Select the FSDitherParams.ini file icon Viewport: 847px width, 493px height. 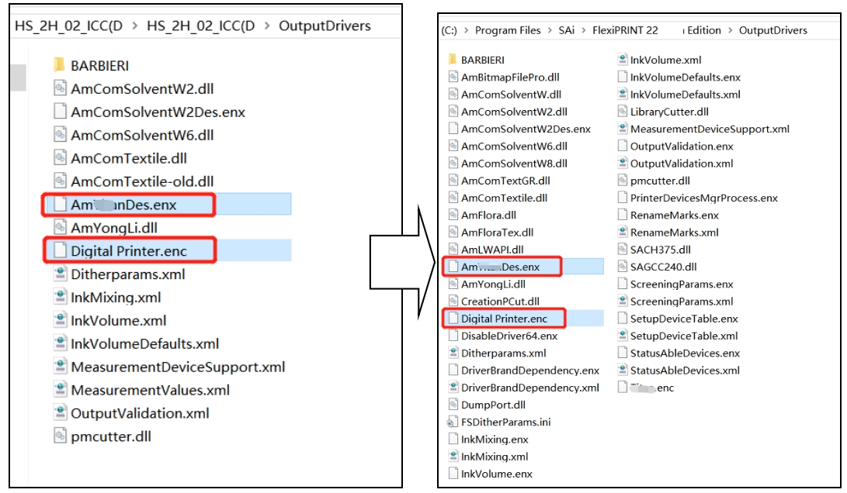tap(453, 422)
